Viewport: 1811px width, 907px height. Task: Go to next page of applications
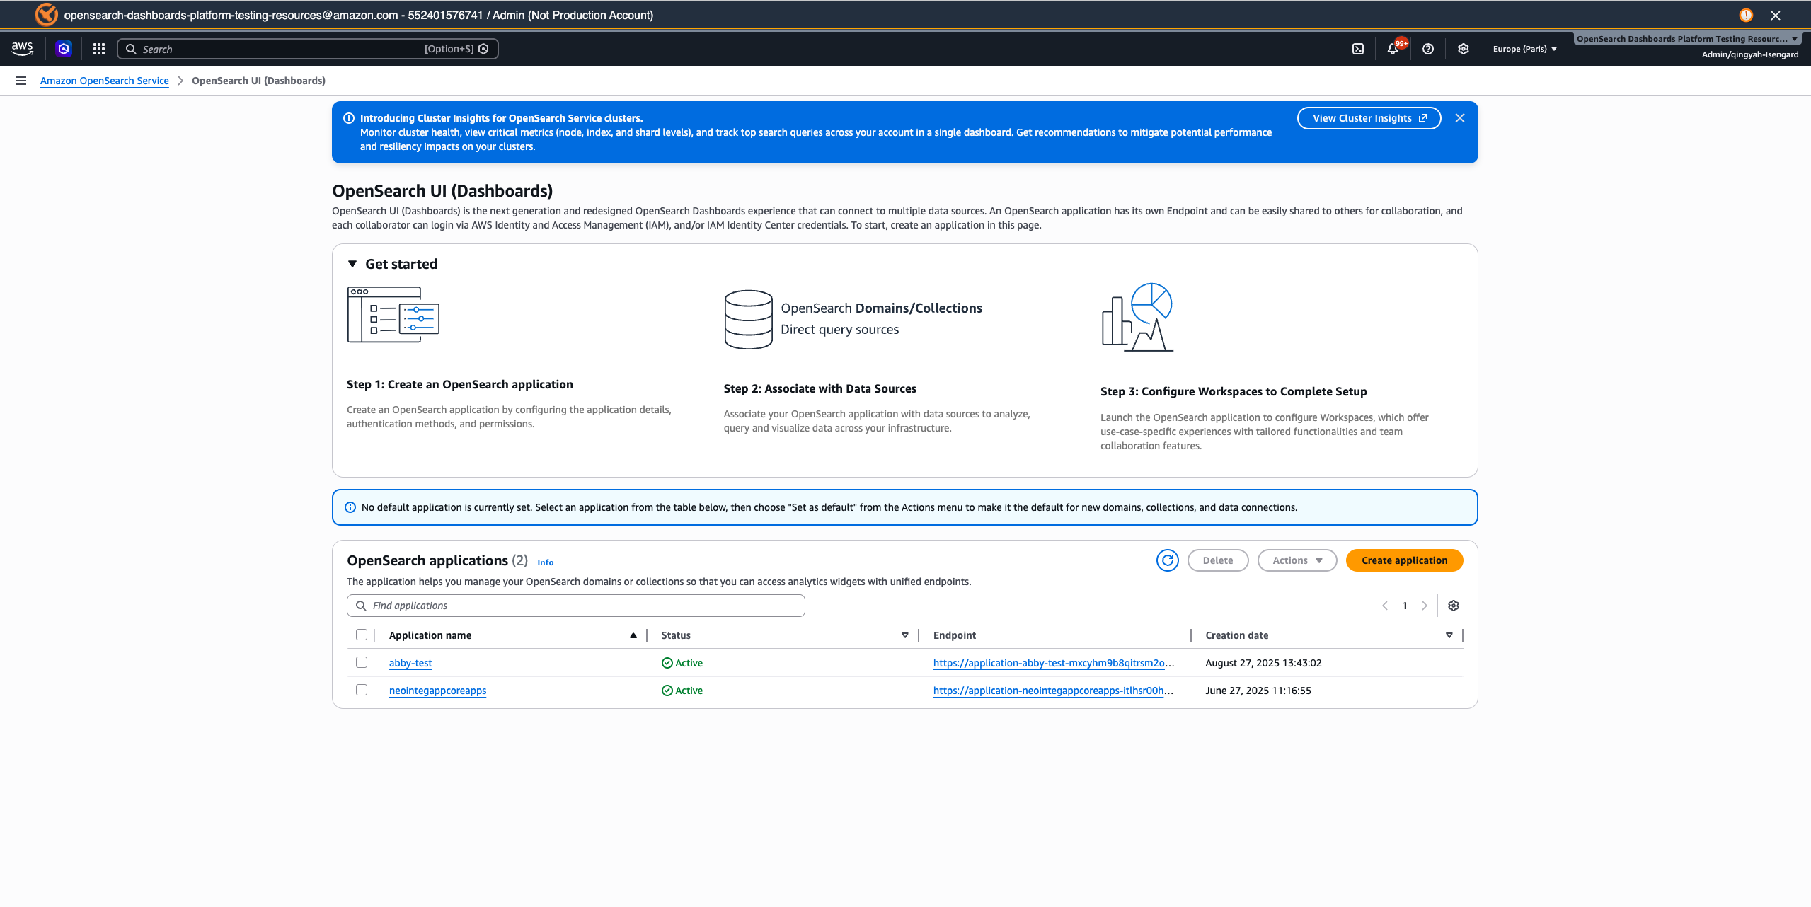coord(1425,606)
